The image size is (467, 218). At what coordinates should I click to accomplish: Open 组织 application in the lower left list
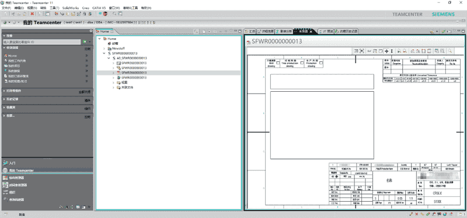point(12,192)
